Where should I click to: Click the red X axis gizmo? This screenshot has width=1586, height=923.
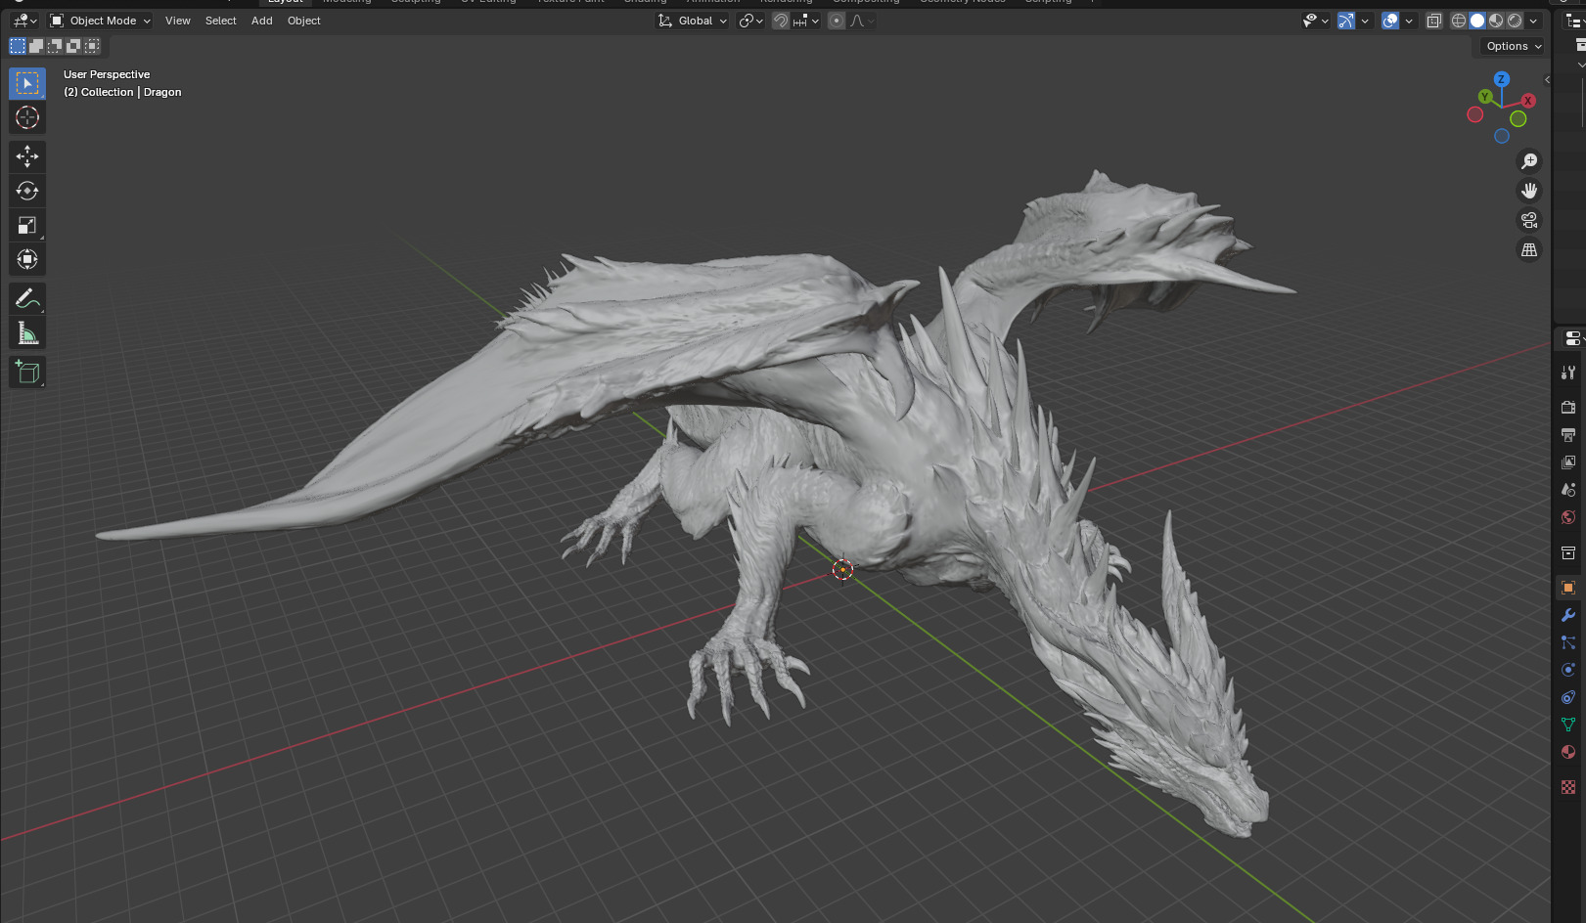(1528, 101)
